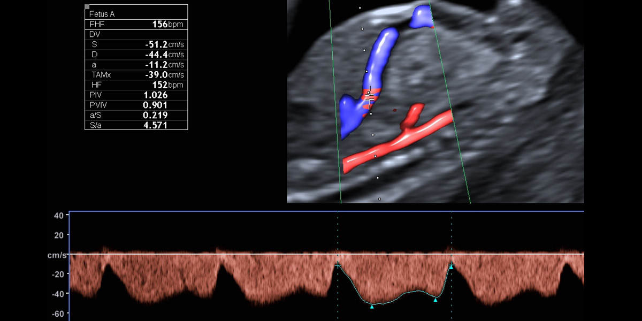This screenshot has width=642, height=321.
Task: Select the left cycle start cross marker
Action: click(338, 265)
